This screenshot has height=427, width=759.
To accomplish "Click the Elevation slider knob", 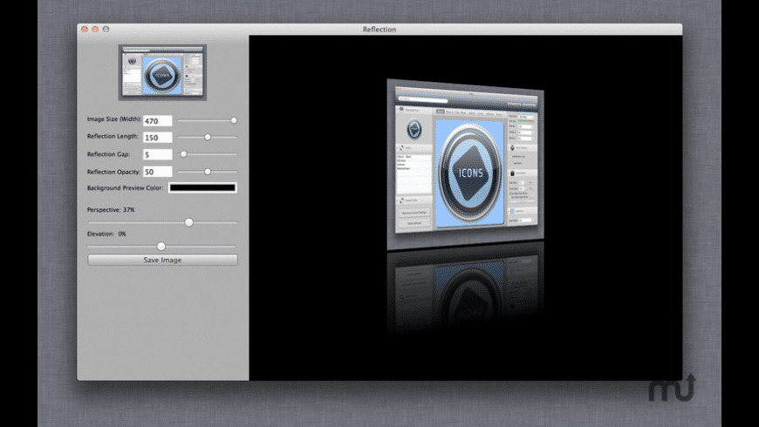I will coord(161,247).
